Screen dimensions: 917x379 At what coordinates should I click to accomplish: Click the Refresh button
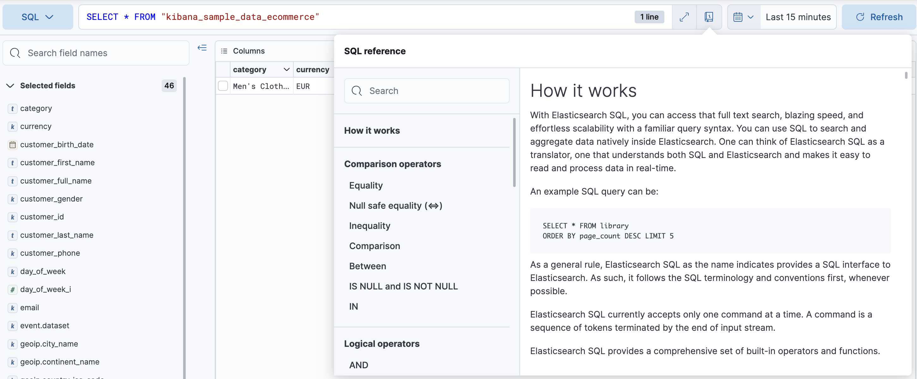coord(878,17)
